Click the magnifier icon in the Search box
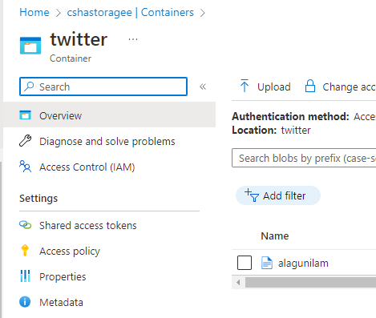 pos(29,87)
